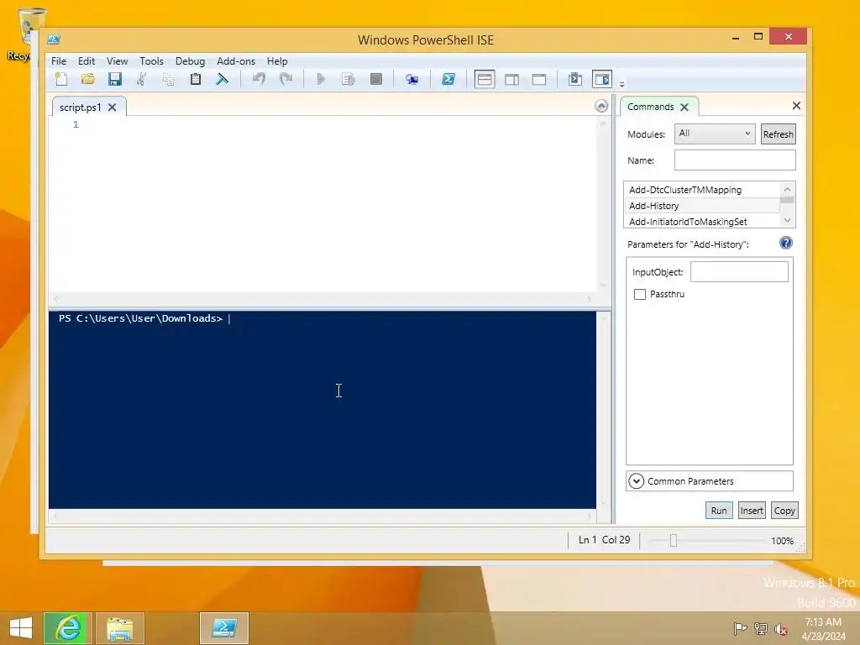Click the console pane at the prompt

[x=229, y=318]
